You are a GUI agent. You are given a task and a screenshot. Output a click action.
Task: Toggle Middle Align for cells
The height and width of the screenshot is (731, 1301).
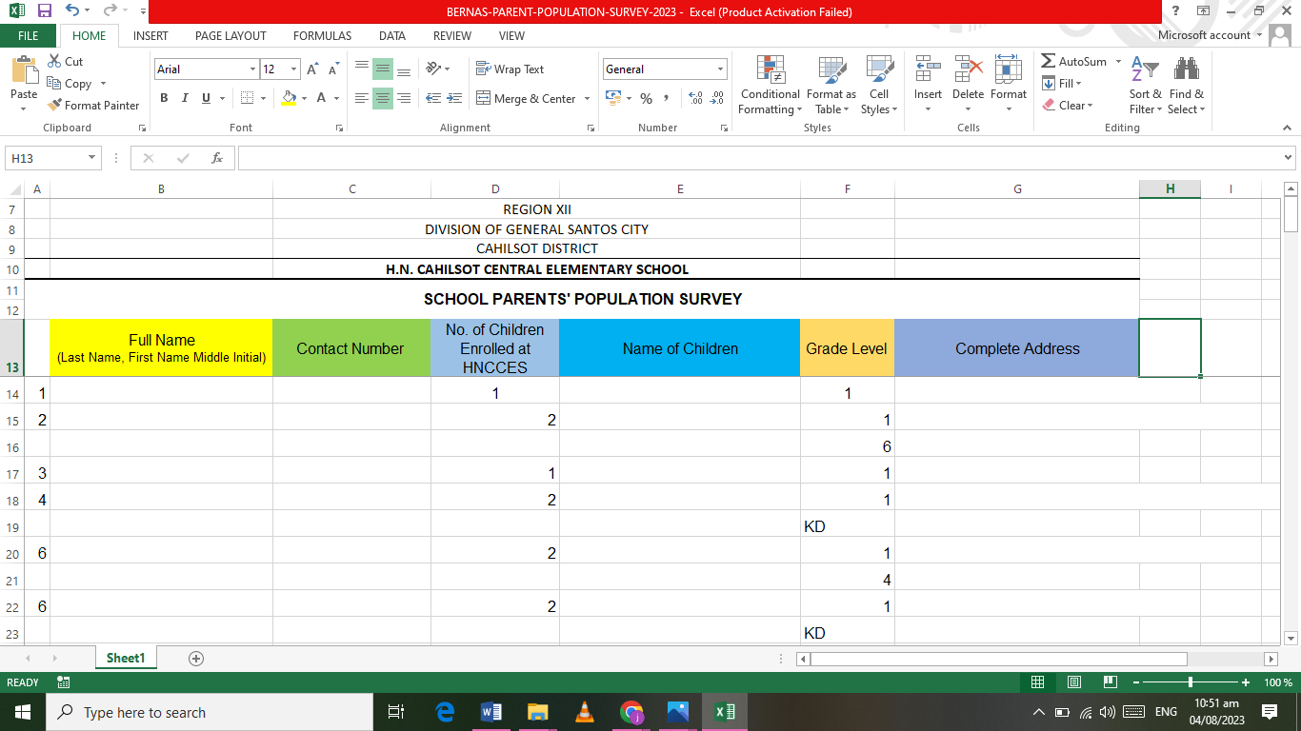383,69
